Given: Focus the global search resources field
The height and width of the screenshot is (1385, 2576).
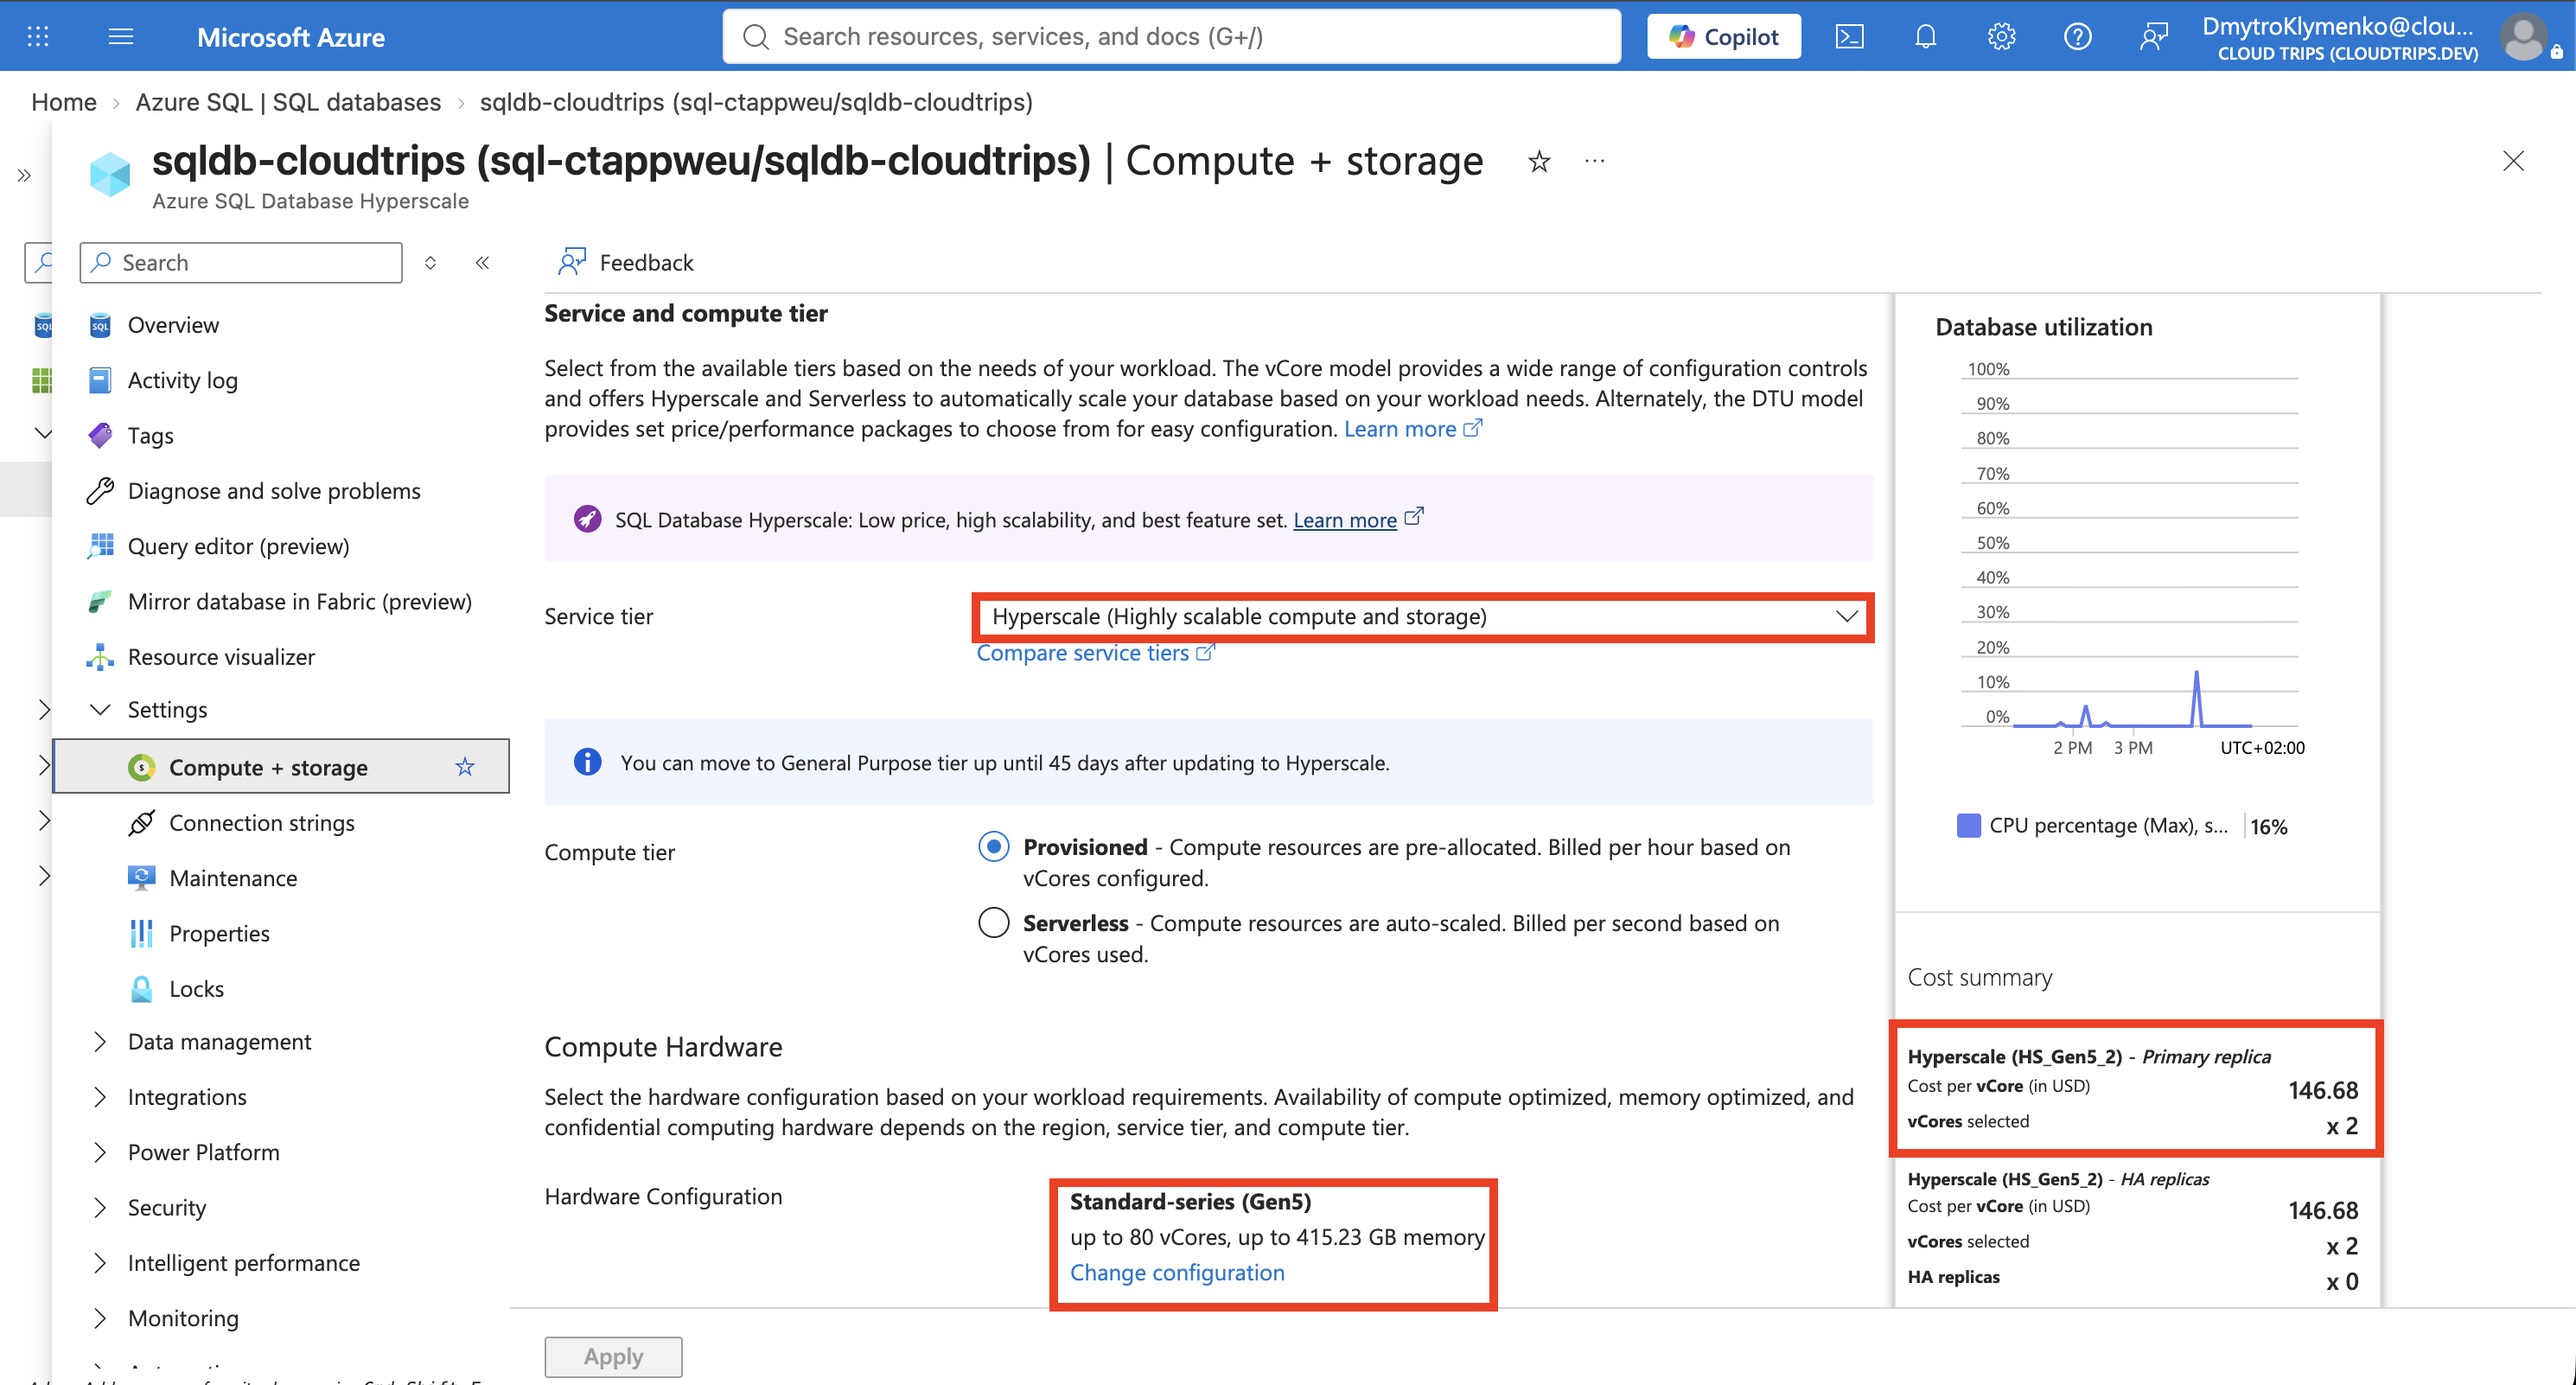Looking at the screenshot, I should (x=1171, y=37).
